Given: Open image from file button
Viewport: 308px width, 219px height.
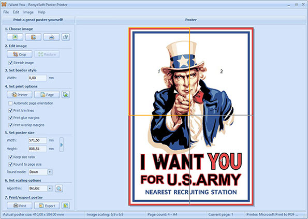Looking at the screenshot, I should [15, 37].
